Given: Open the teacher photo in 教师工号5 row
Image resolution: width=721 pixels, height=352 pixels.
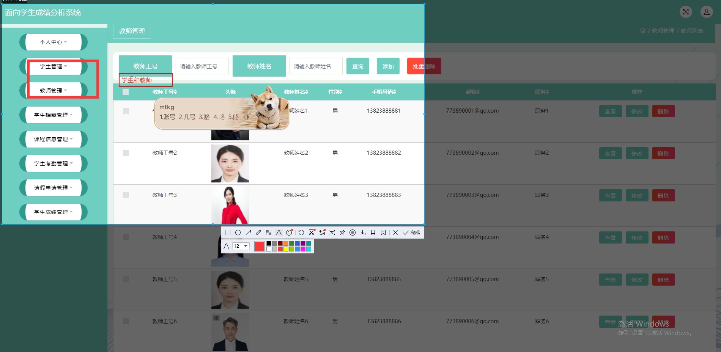Looking at the screenshot, I should pyautogui.click(x=230, y=290).
